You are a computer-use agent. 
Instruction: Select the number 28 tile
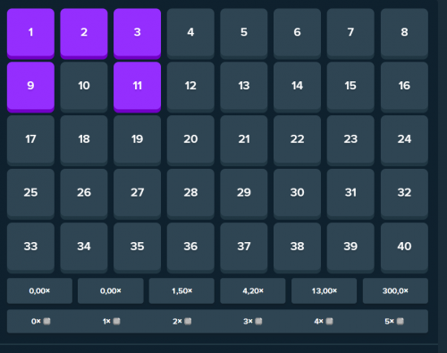tap(190, 194)
